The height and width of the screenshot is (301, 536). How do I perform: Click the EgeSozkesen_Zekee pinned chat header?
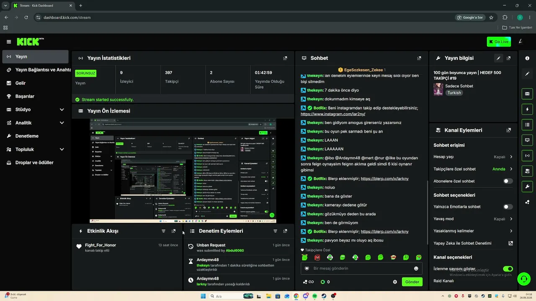pos(361,70)
